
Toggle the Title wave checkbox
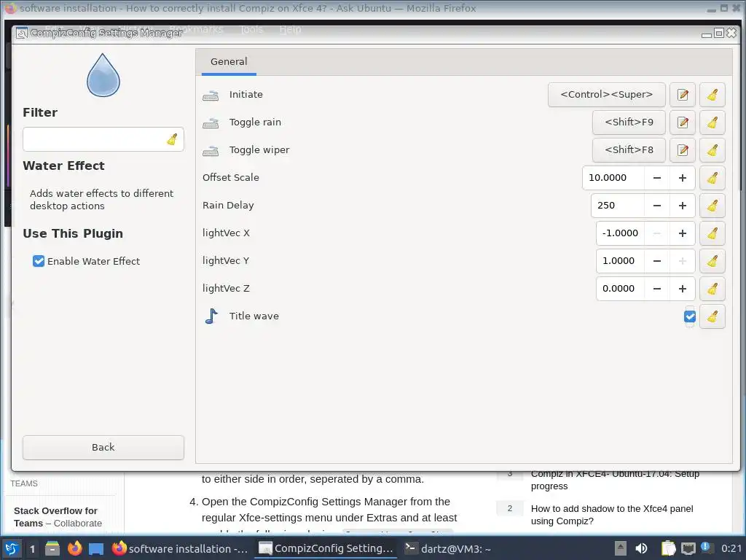click(690, 316)
